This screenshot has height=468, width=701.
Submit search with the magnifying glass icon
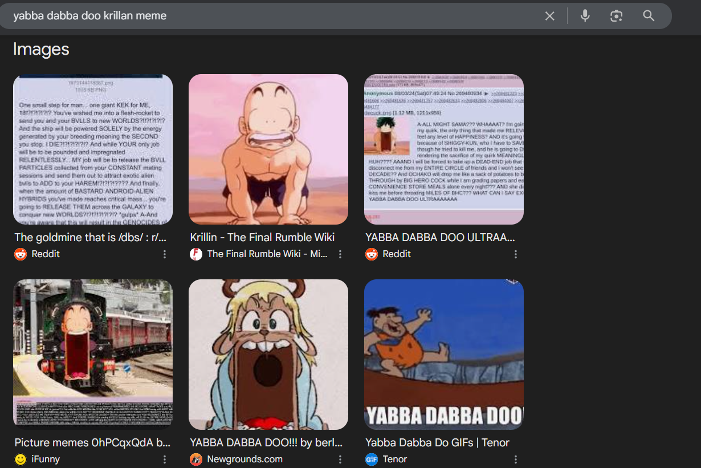(x=649, y=16)
